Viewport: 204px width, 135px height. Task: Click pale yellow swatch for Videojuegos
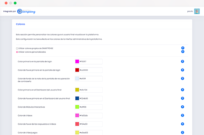[77, 132]
